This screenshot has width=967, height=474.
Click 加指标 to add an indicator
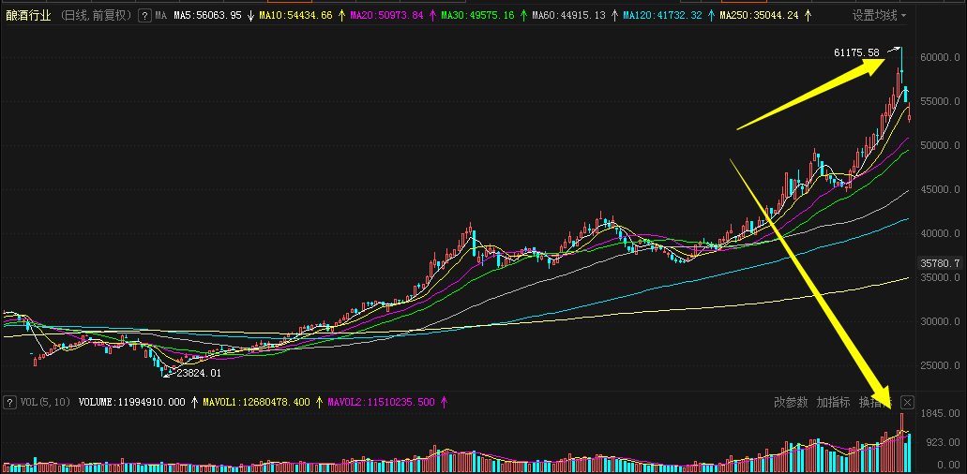(x=833, y=402)
